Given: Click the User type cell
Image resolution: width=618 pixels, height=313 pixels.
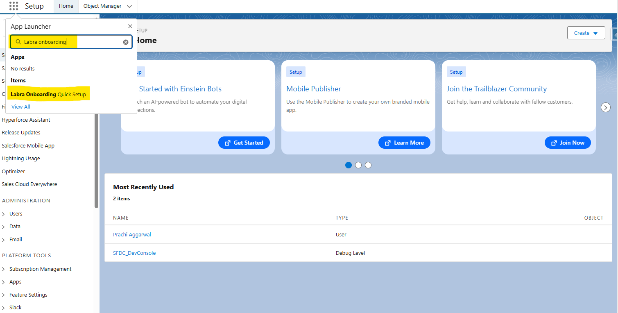Looking at the screenshot, I should [341, 235].
